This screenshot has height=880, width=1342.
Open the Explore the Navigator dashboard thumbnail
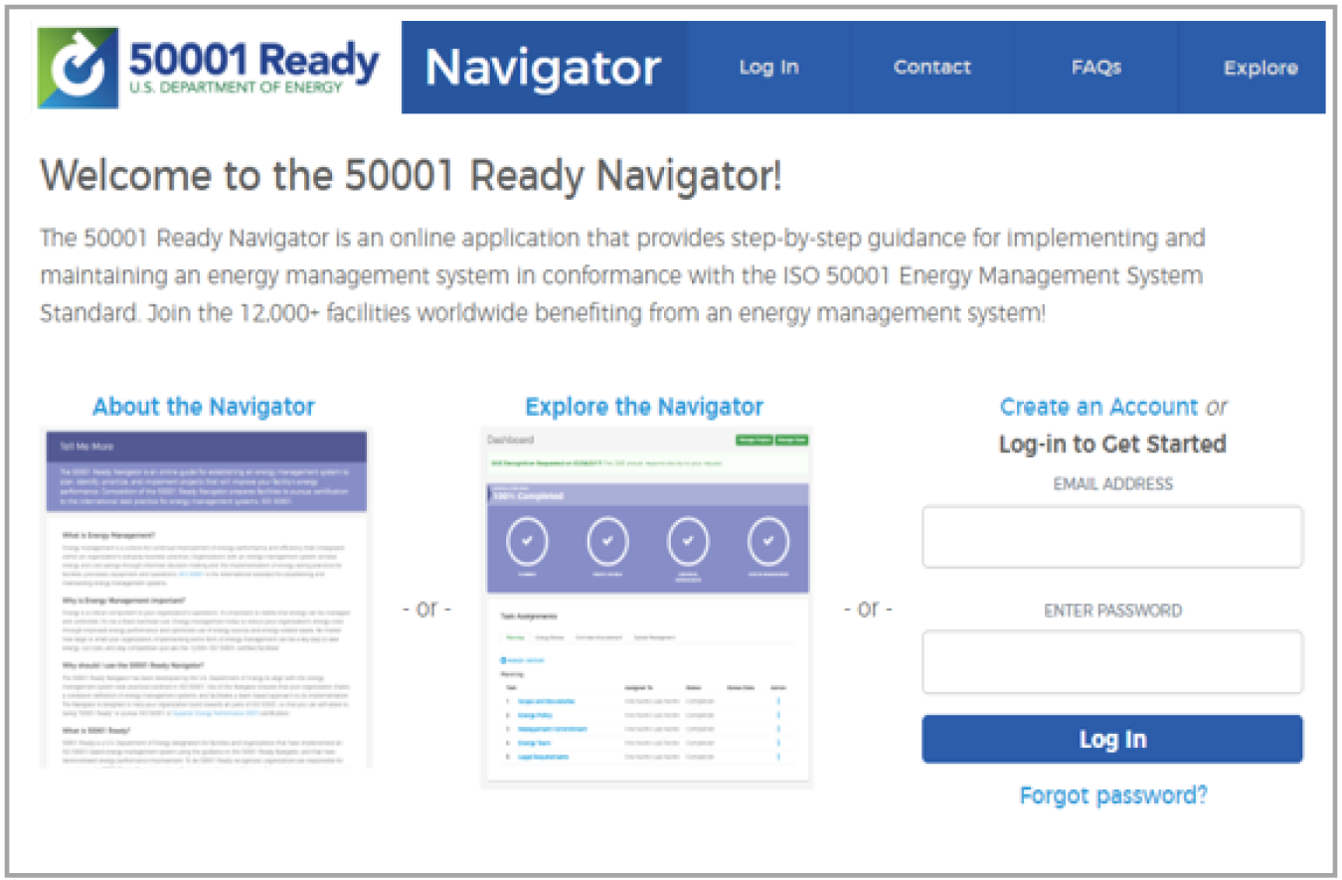point(646,609)
